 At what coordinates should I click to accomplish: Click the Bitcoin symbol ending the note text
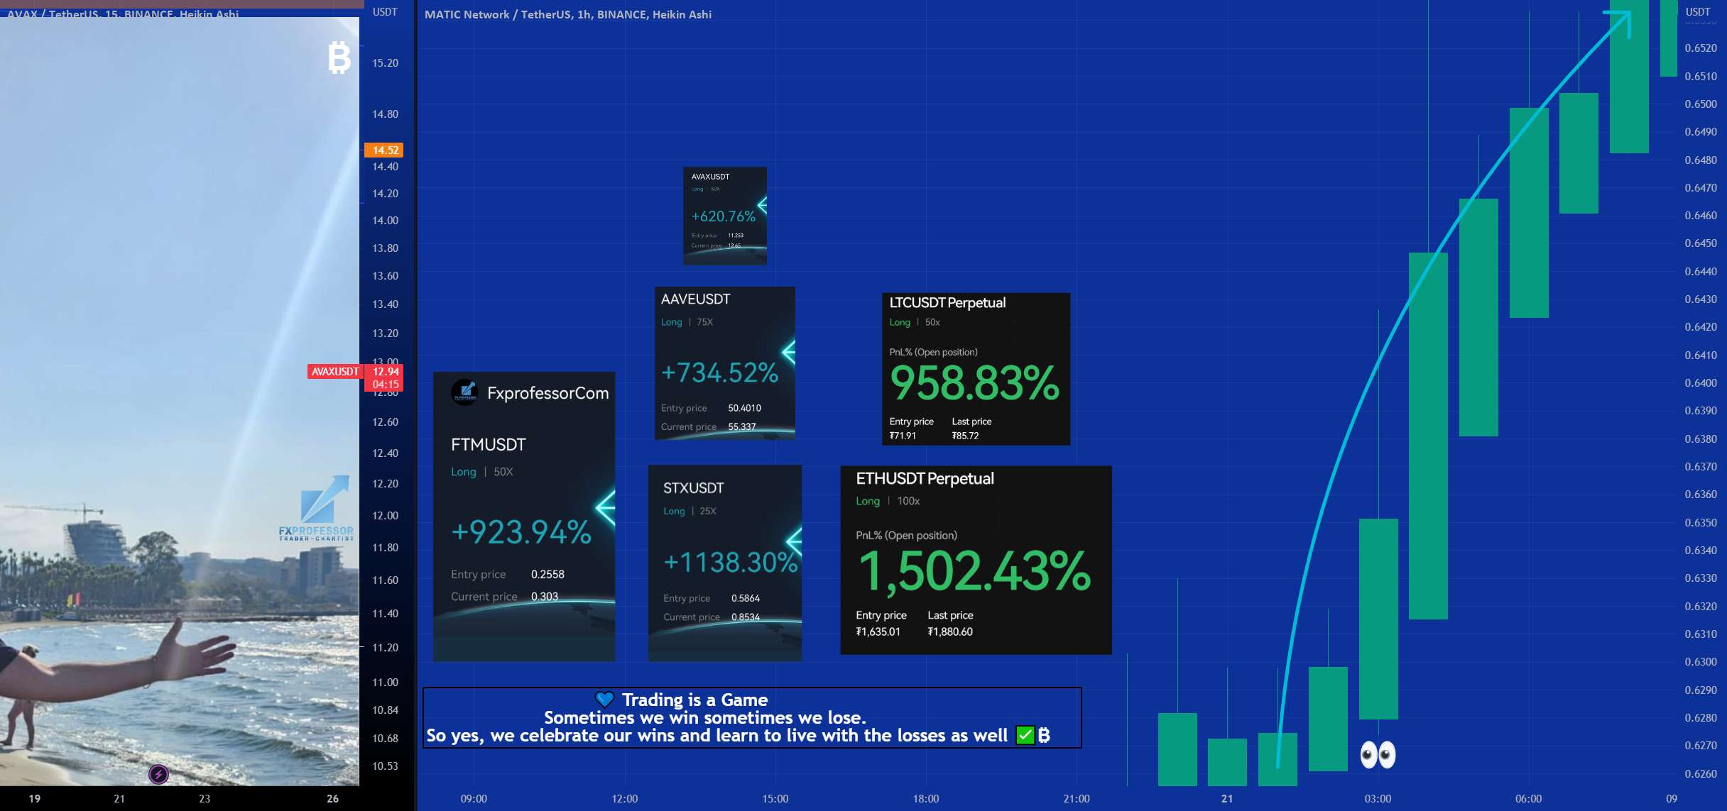(x=1044, y=735)
